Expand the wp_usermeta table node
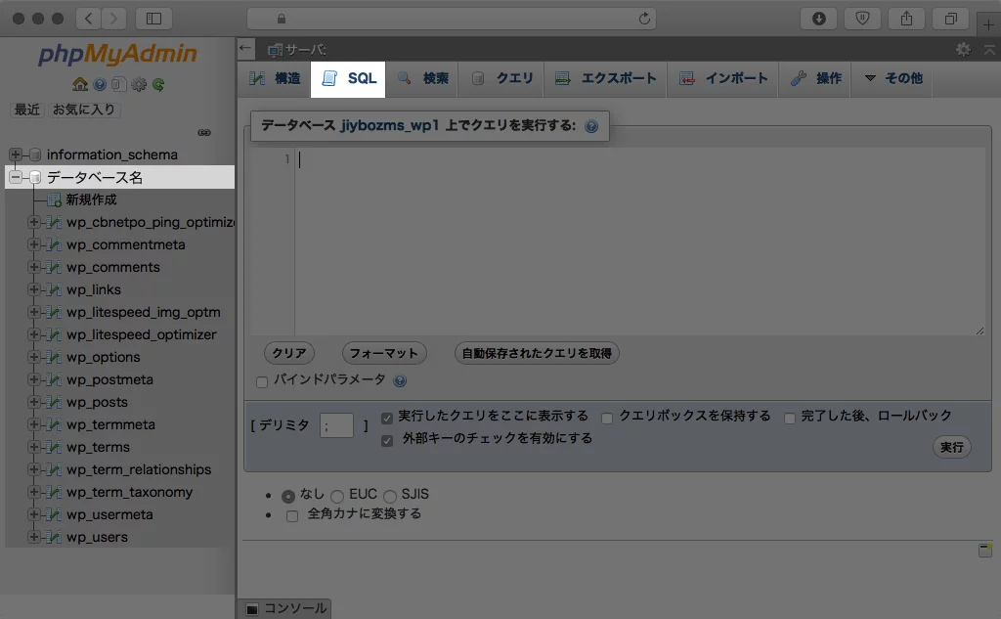This screenshot has height=619, width=1001. pos(34,514)
